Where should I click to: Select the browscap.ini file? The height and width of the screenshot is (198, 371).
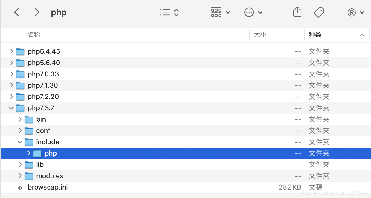[x=48, y=187]
